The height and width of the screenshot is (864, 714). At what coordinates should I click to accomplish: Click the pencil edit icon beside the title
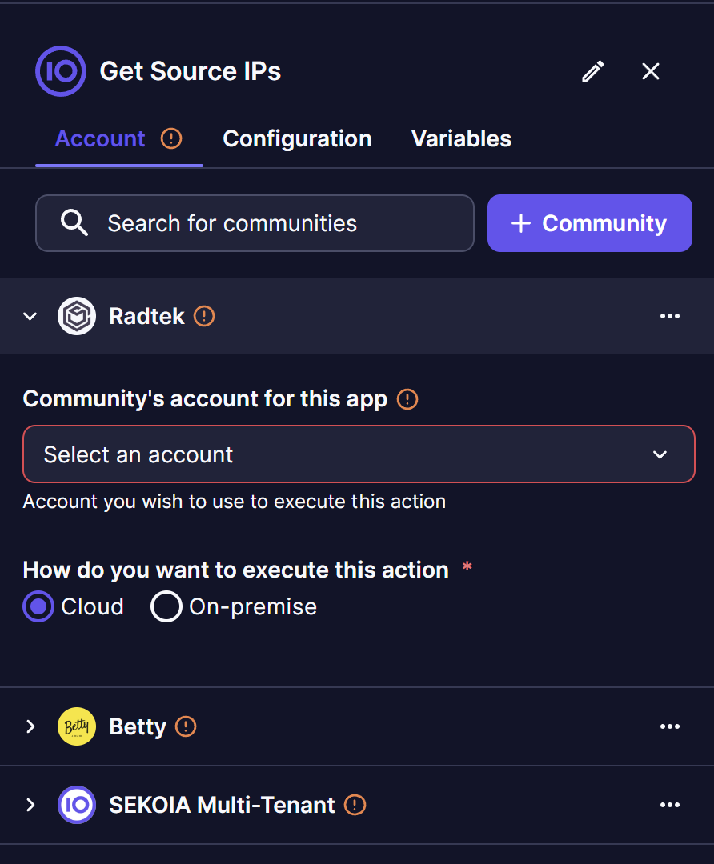[x=592, y=72]
